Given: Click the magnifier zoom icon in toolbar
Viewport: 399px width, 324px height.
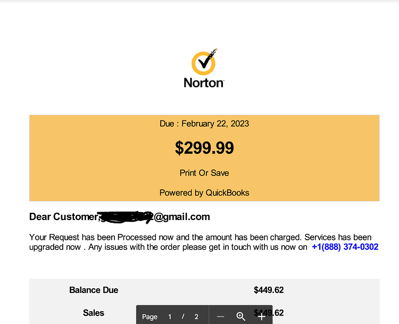Looking at the screenshot, I should (x=240, y=317).
